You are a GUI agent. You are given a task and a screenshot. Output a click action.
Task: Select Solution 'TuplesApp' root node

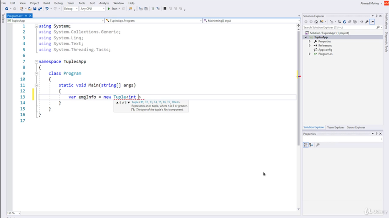point(329,33)
